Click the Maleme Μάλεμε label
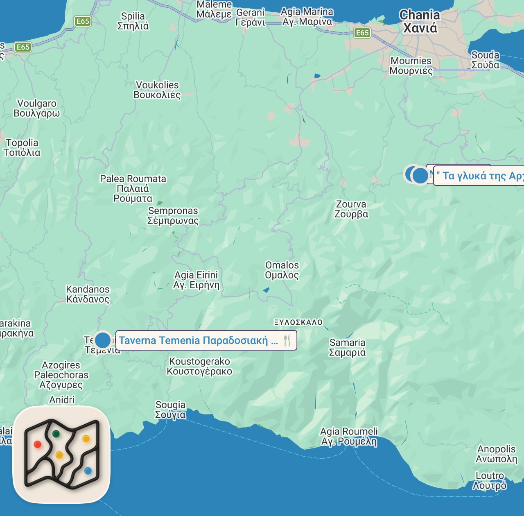Screen dimensions: 524x516 [214, 9]
